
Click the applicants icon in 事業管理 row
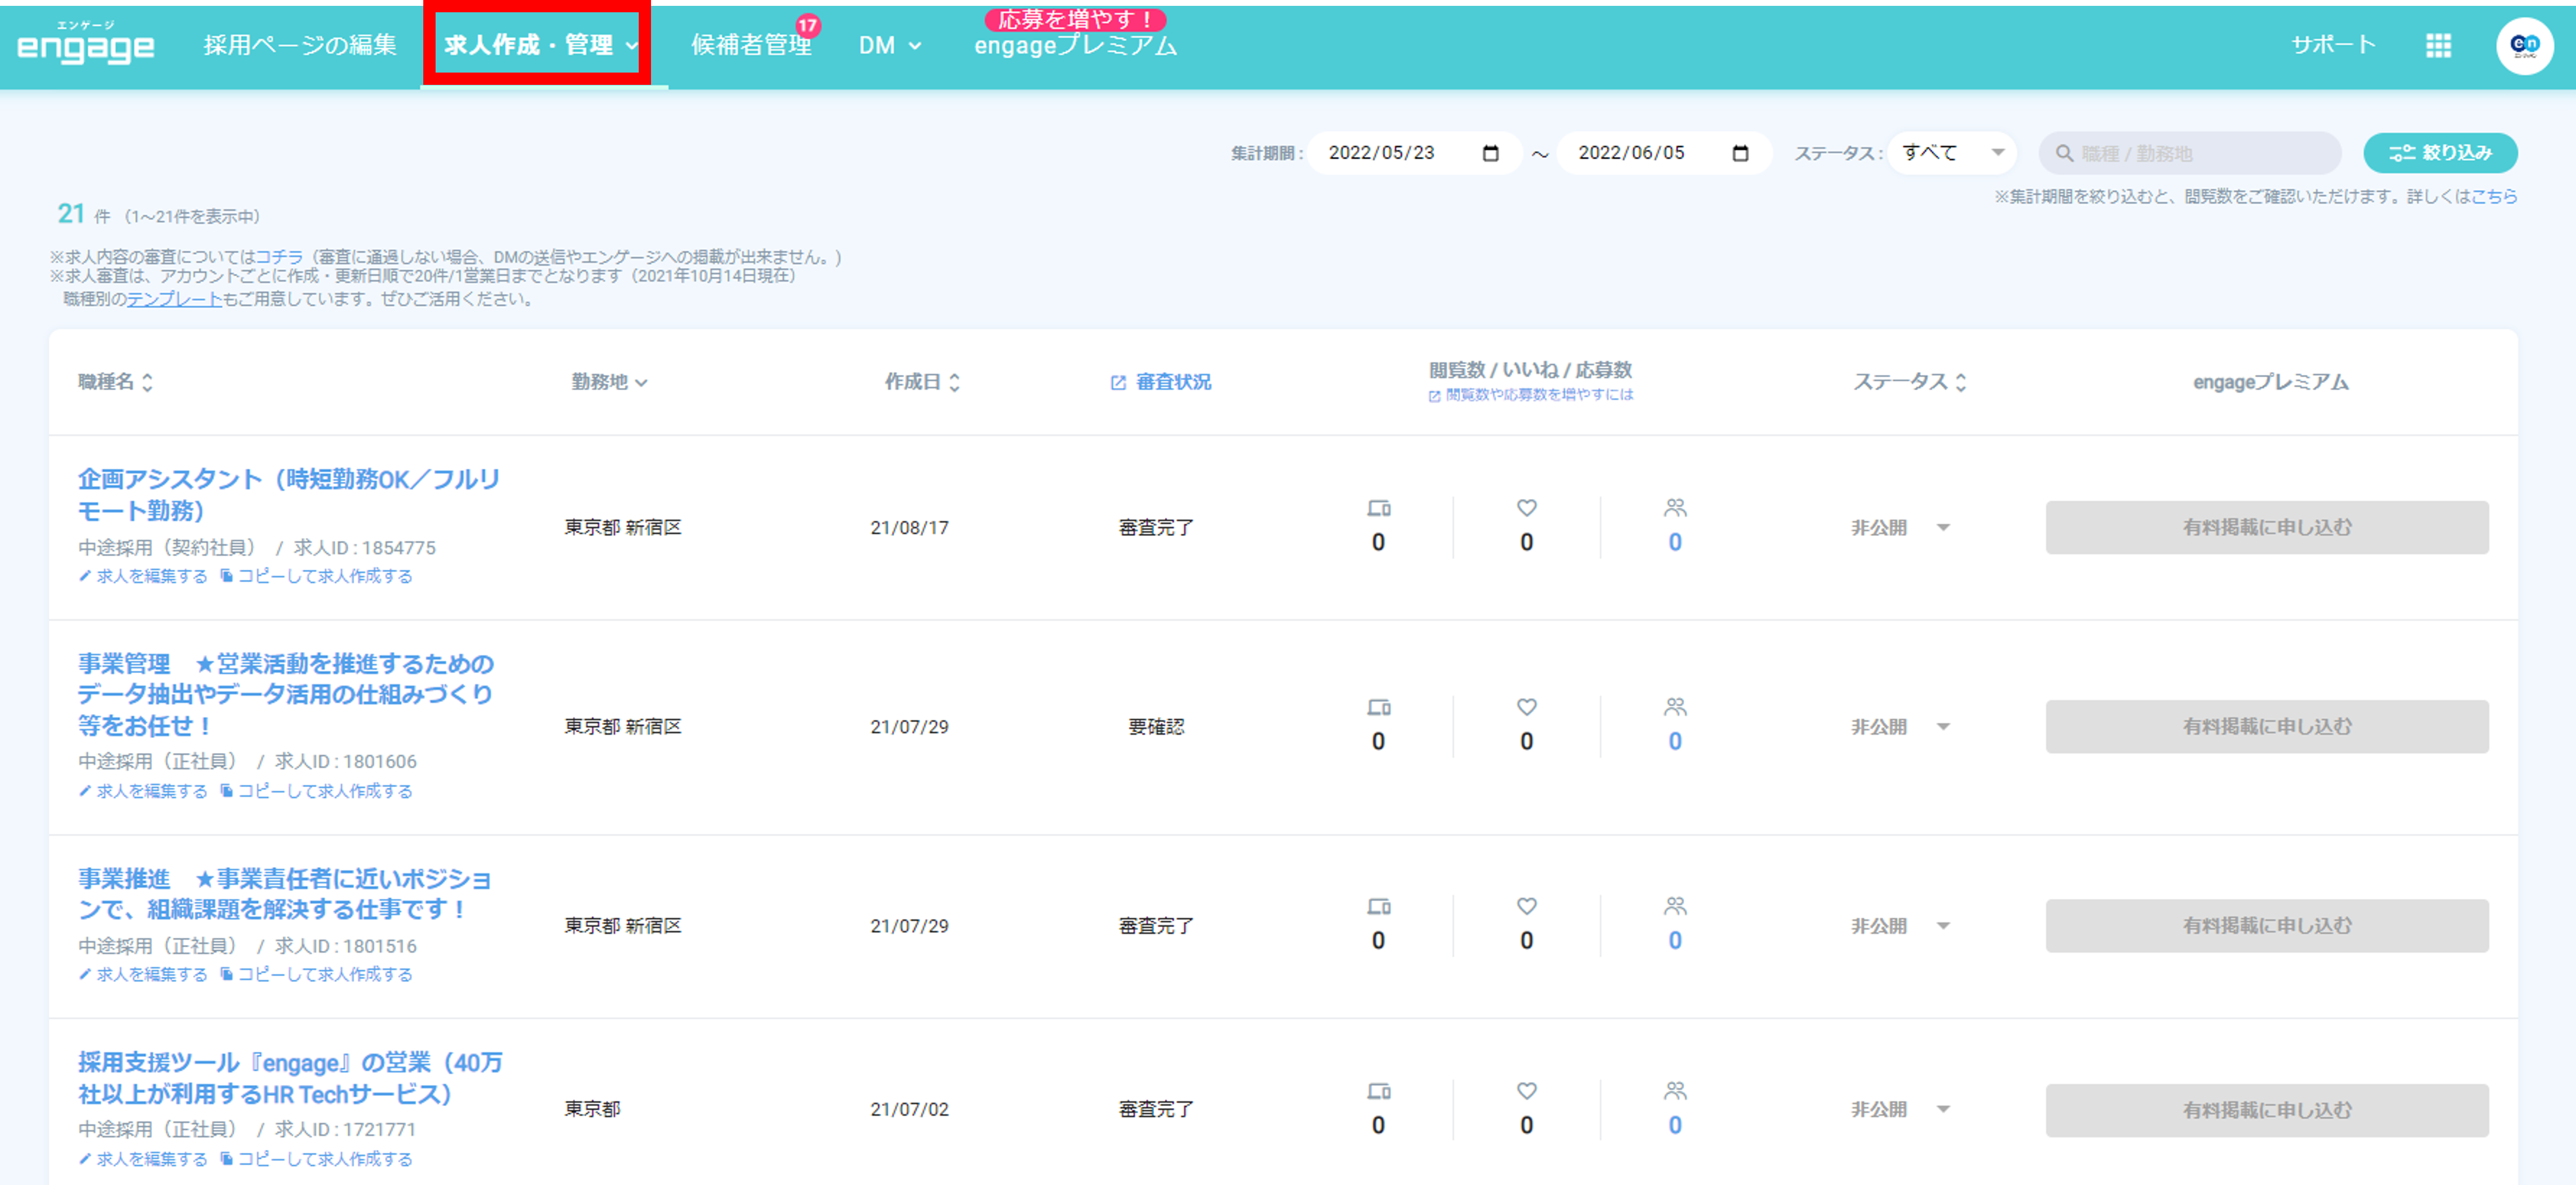pyautogui.click(x=1675, y=706)
